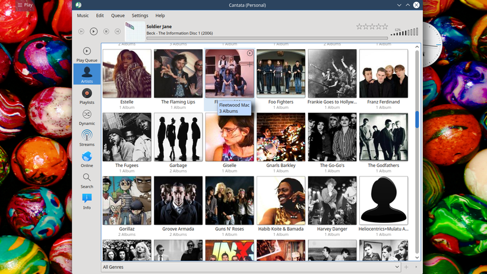Select the Gnarls Barkley thumbnail

281,137
